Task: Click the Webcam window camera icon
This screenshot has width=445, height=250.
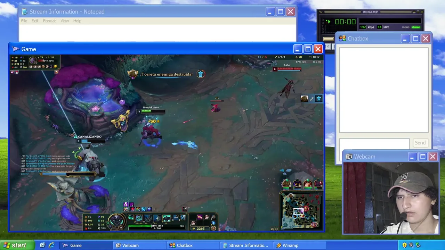Action: (349, 157)
